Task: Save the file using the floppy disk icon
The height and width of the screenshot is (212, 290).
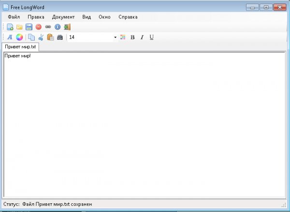Action: click(x=29, y=27)
